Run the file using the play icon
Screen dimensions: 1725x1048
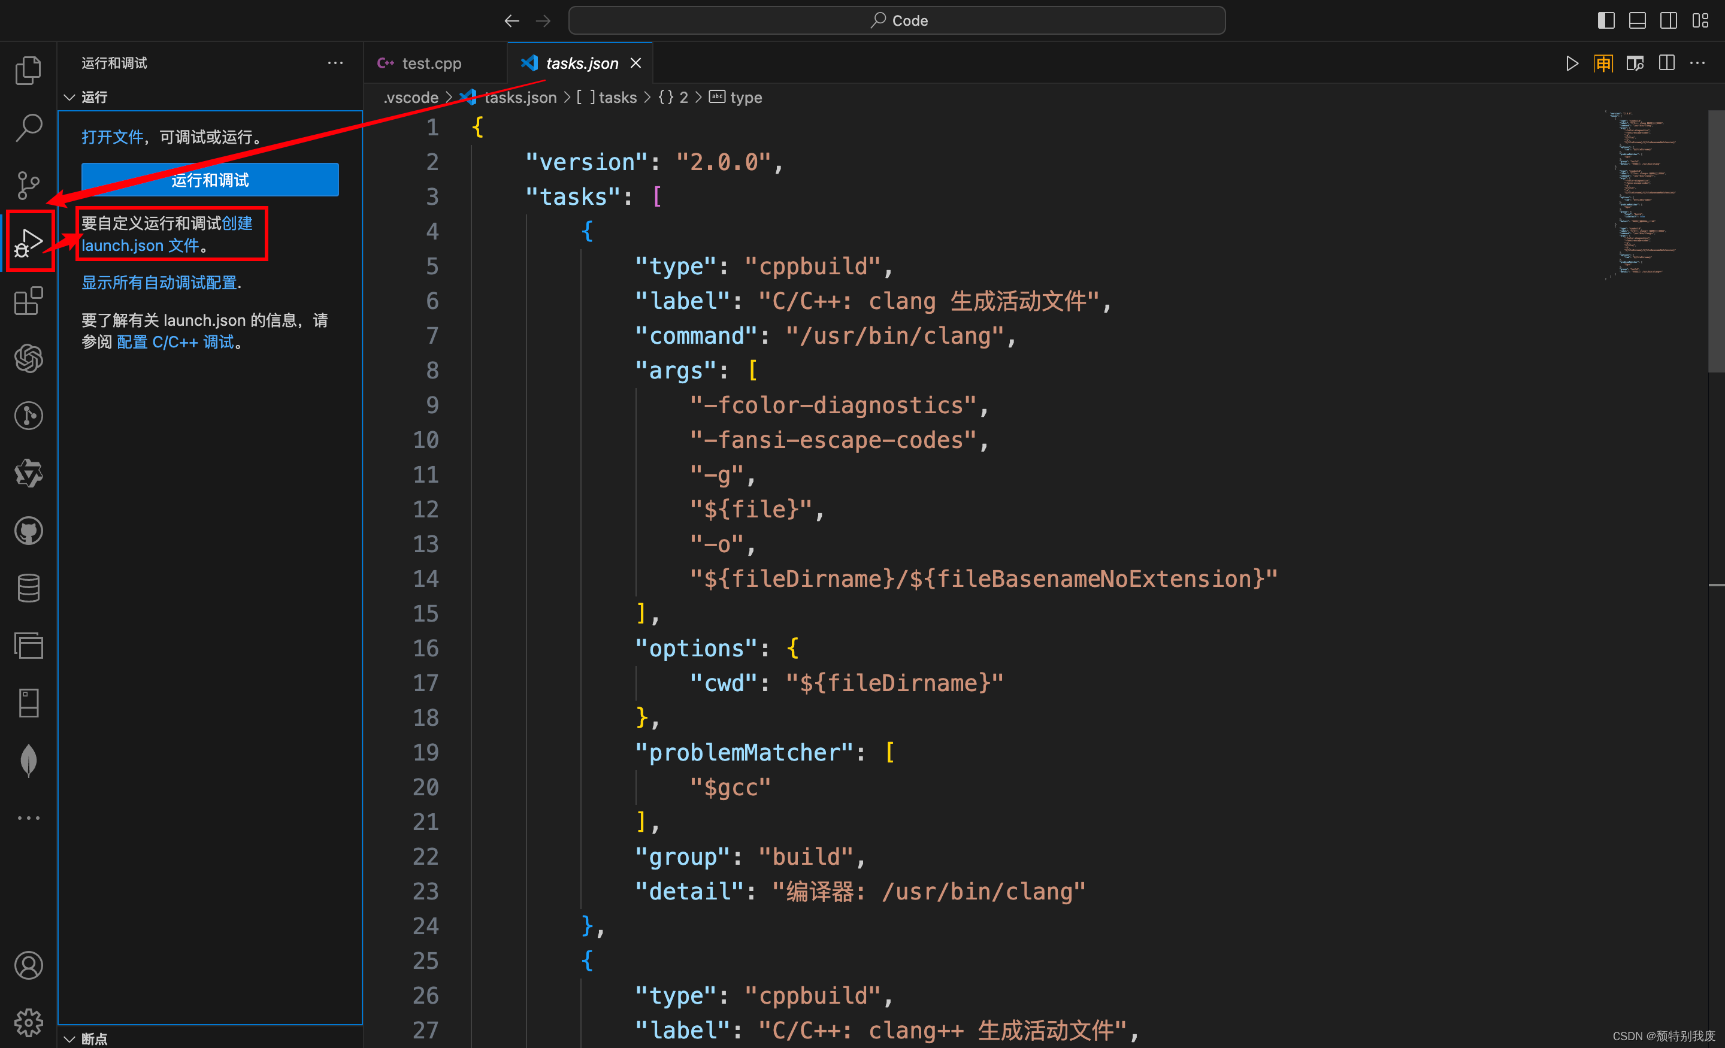pos(1572,63)
